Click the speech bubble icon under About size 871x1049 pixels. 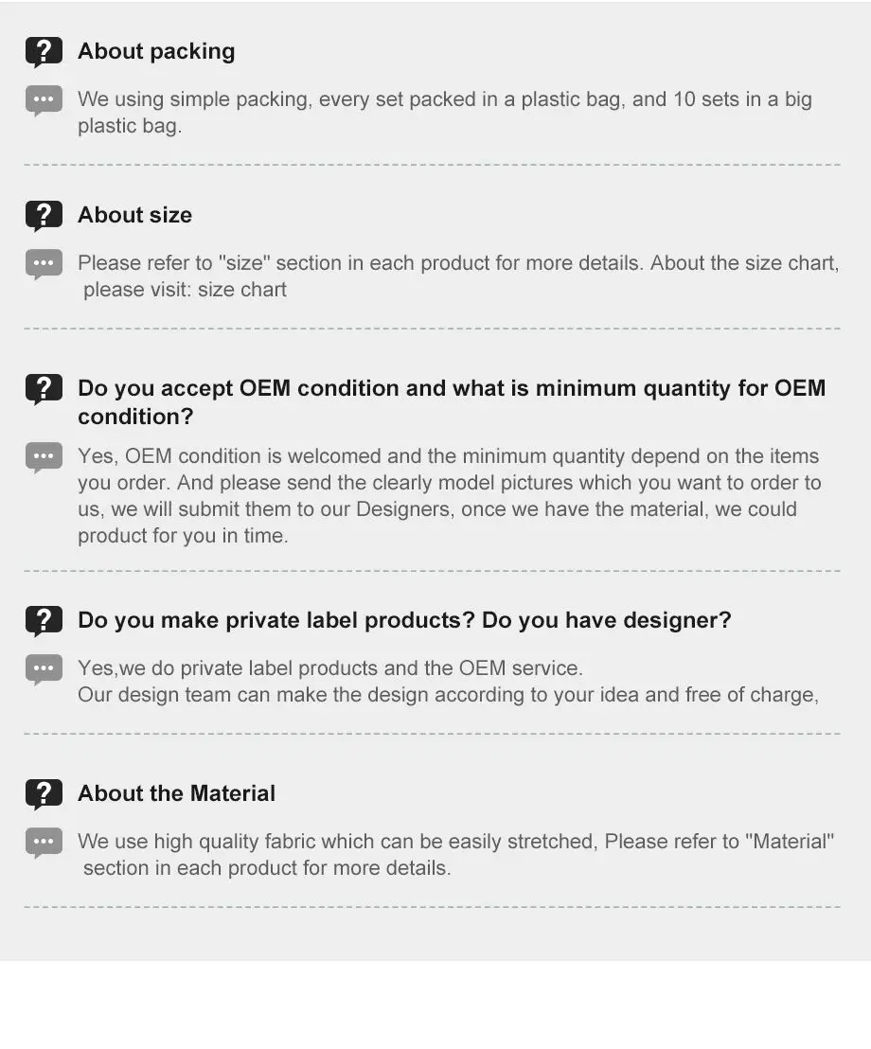(x=44, y=264)
